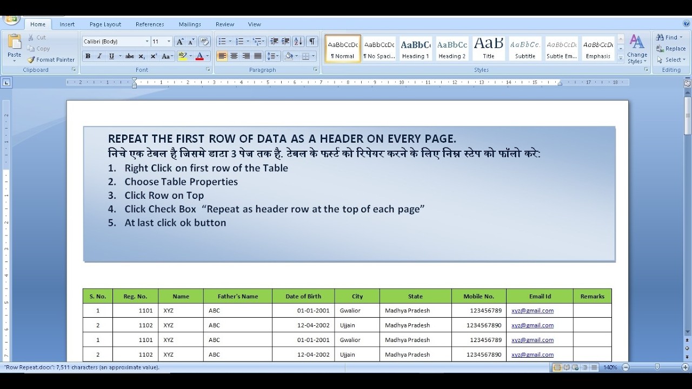Click the Justify alignment icon

pyautogui.click(x=258, y=56)
